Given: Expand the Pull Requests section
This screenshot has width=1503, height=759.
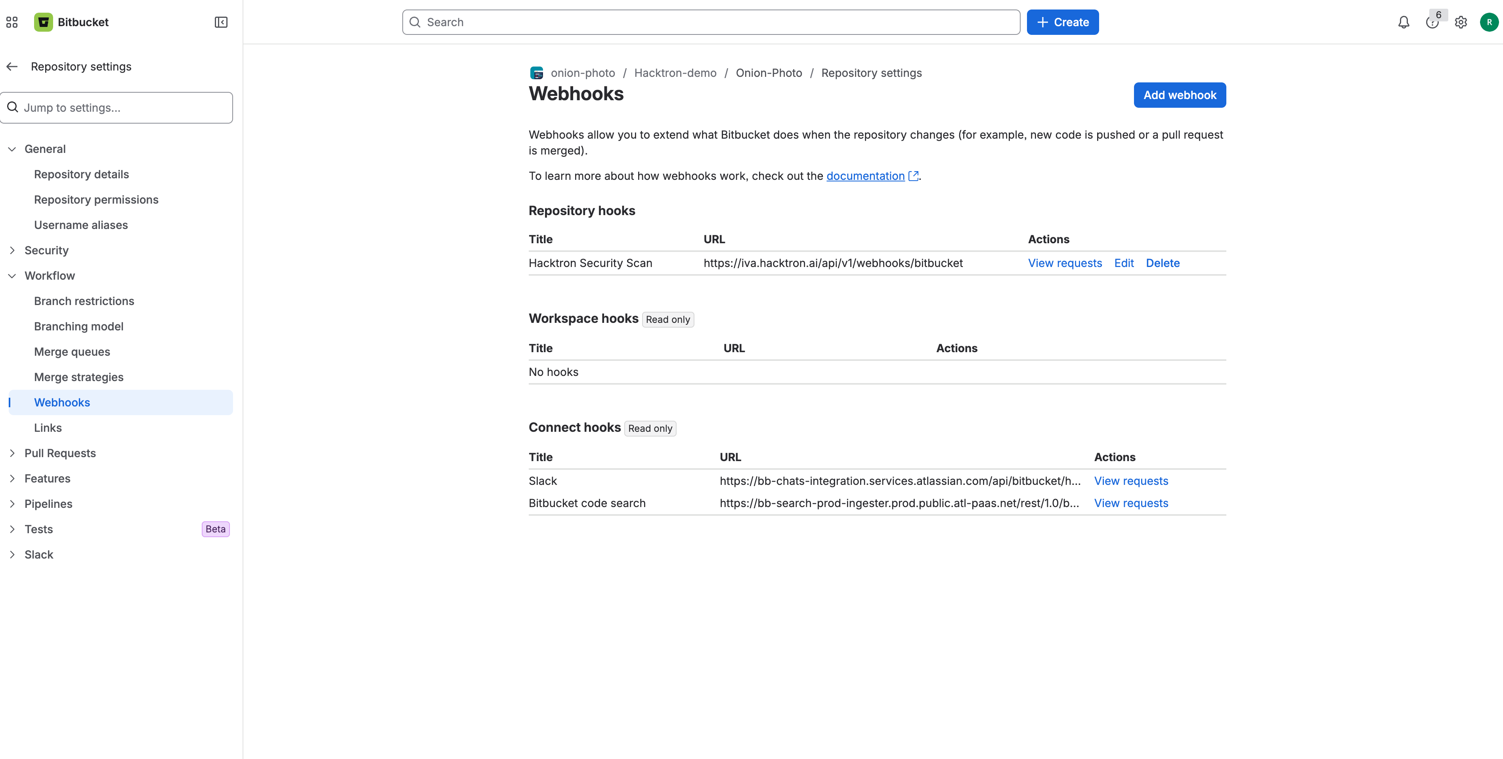Looking at the screenshot, I should tap(60, 453).
